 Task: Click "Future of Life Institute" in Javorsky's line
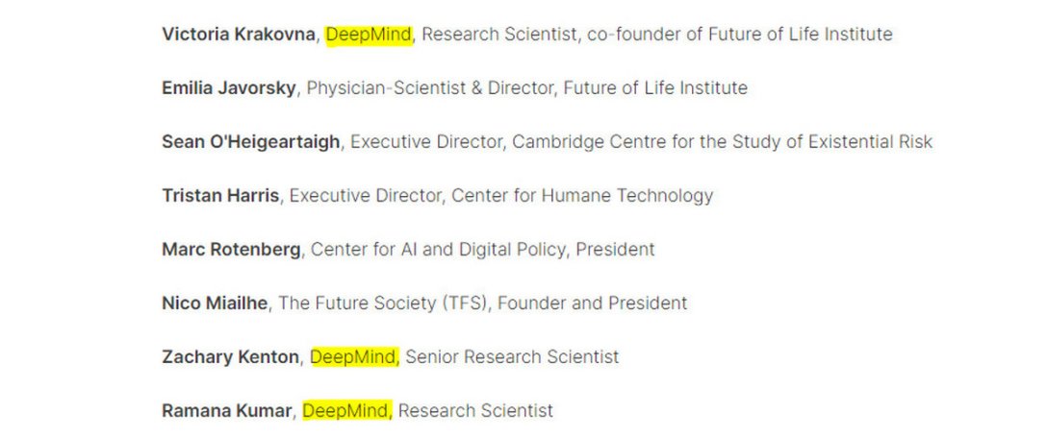coord(655,88)
